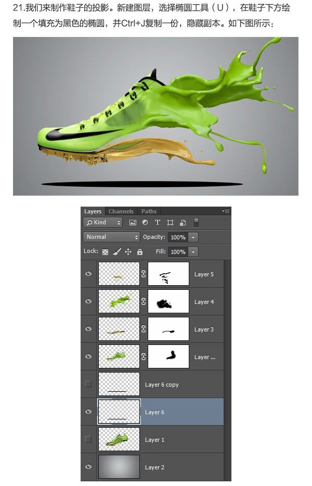Open the Kind filter dropdown
The width and height of the screenshot is (312, 486).
pos(103,222)
